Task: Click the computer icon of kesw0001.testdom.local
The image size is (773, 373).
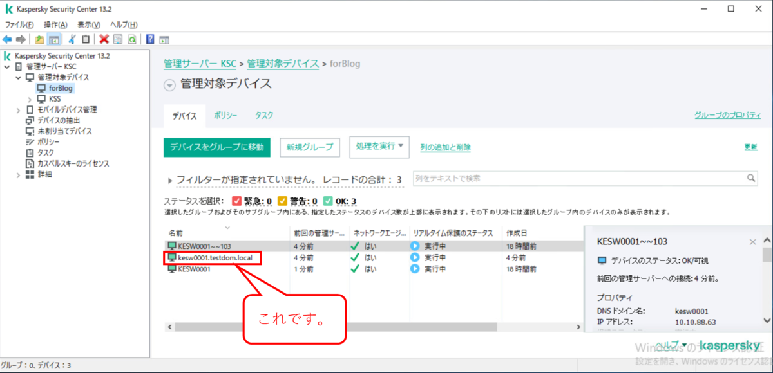Action: click(x=172, y=257)
